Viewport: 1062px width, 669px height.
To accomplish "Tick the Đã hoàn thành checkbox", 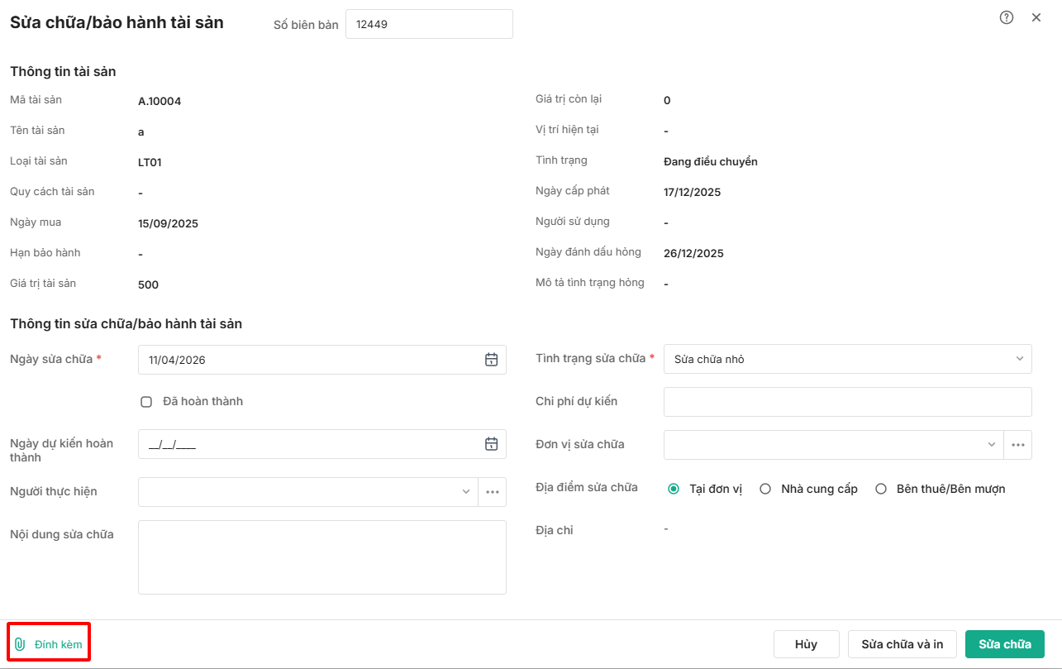I will [x=146, y=402].
